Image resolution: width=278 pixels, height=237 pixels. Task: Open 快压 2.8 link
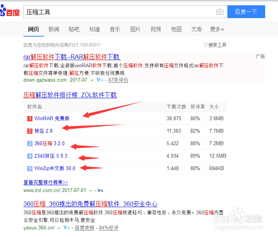coord(43,131)
